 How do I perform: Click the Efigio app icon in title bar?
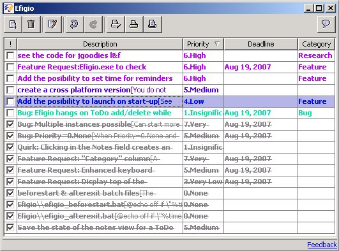[8, 8]
